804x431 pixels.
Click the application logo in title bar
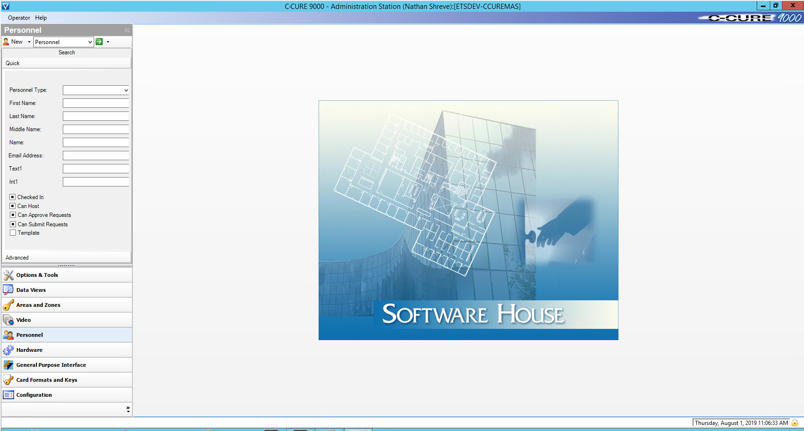point(6,6)
